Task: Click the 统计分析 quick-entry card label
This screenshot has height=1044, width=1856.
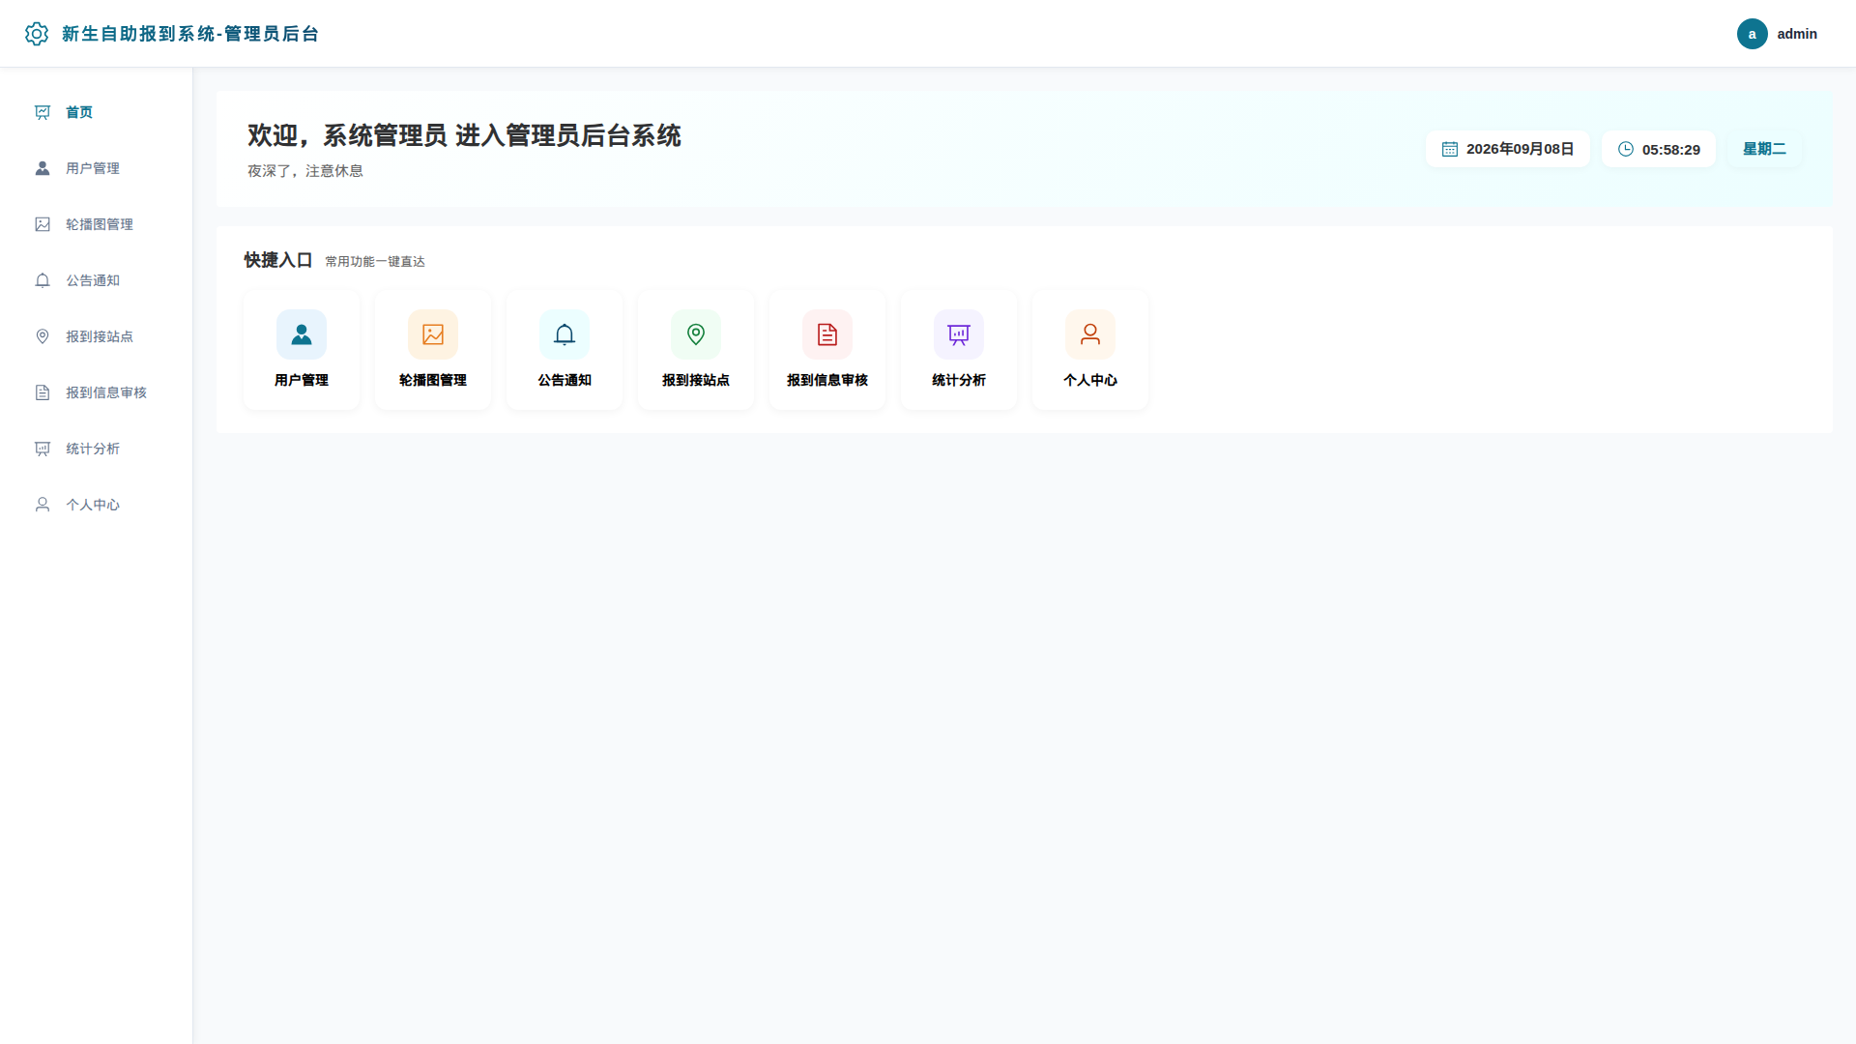Action: pos(959,380)
